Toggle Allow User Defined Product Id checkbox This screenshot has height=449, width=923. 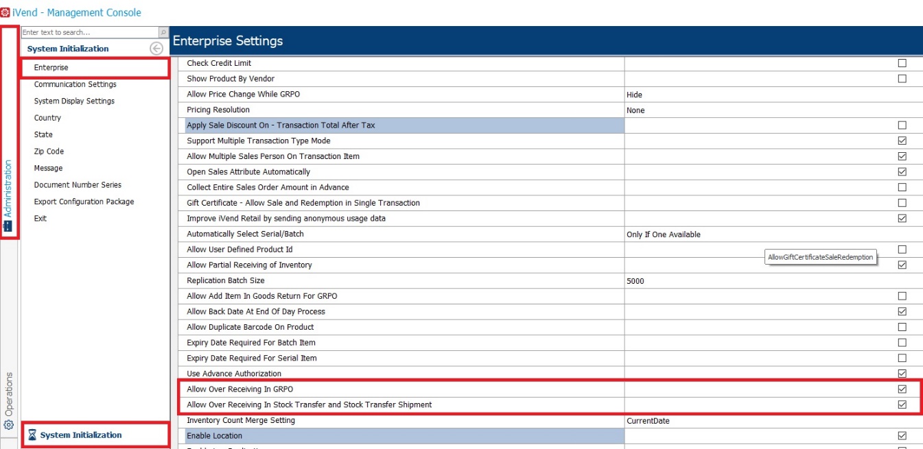pos(902,250)
